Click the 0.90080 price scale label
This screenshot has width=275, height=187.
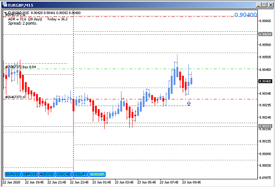(x=265, y=154)
